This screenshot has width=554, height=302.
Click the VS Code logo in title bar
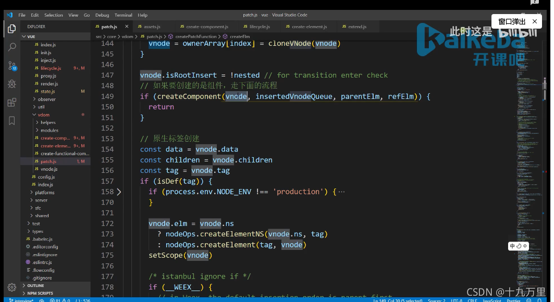coord(9,15)
